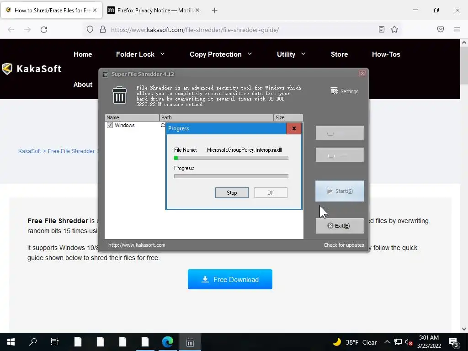The height and width of the screenshot is (351, 468).
Task: Click the Size column header
Action: [288, 117]
